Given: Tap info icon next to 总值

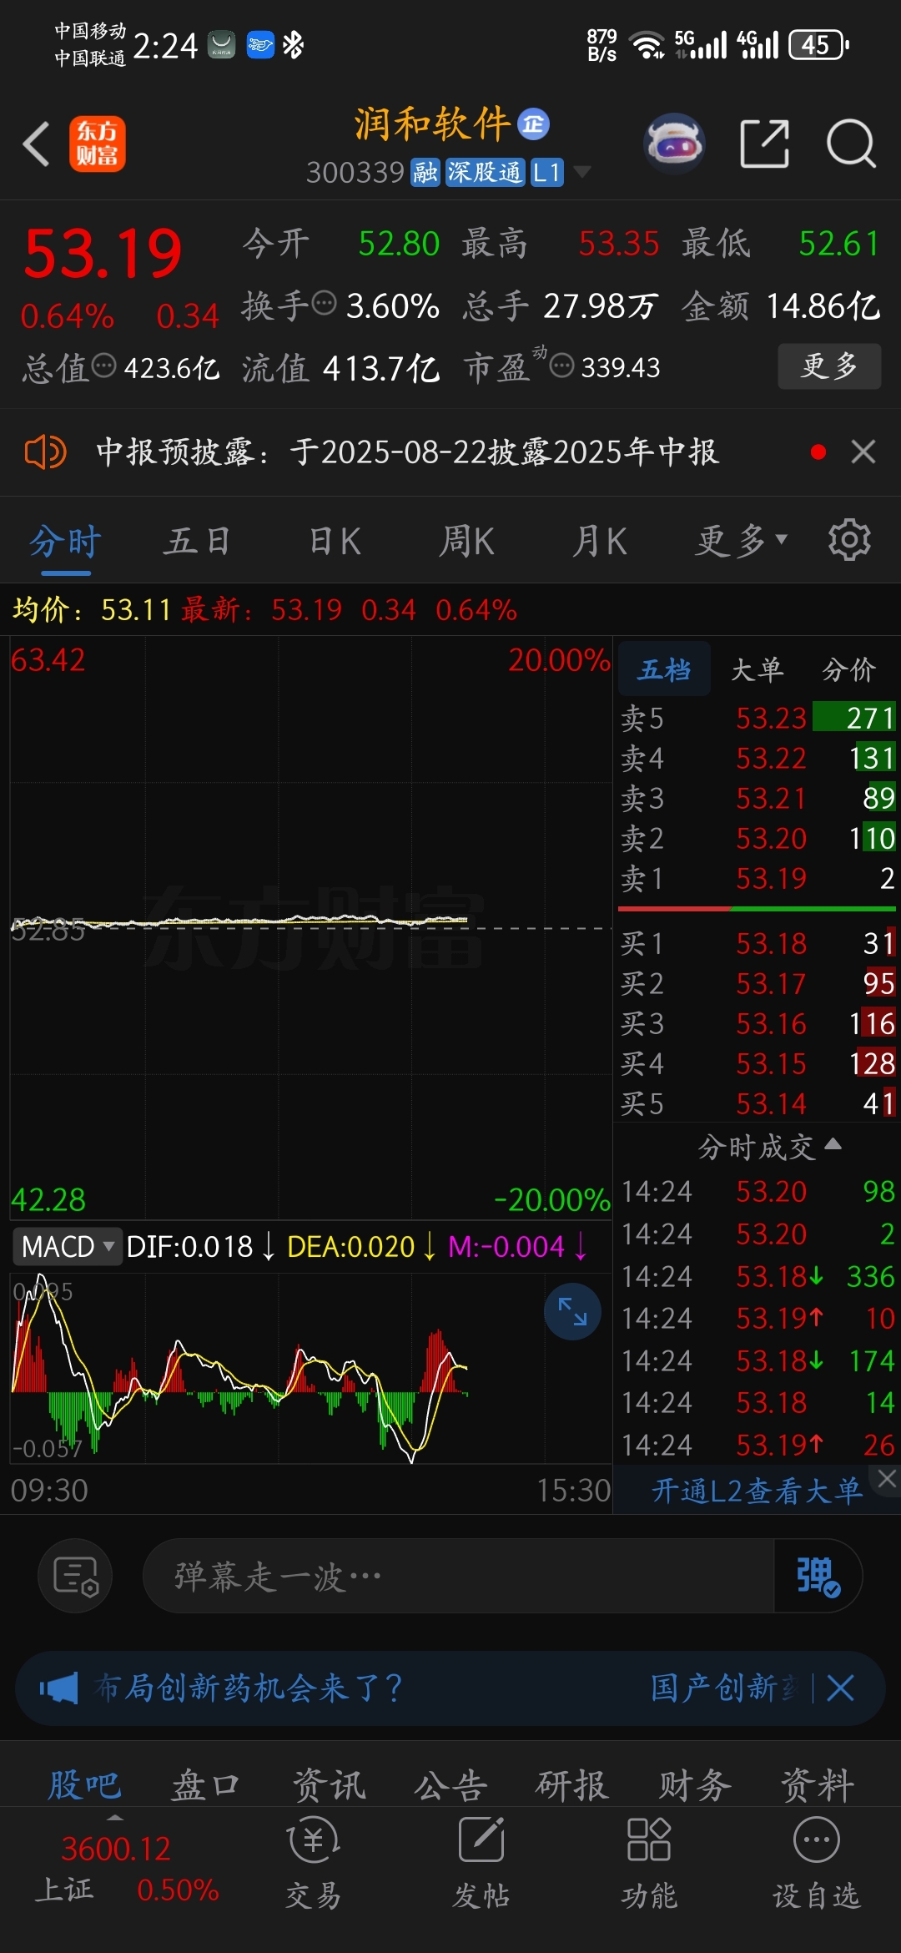Looking at the screenshot, I should pos(103,366).
